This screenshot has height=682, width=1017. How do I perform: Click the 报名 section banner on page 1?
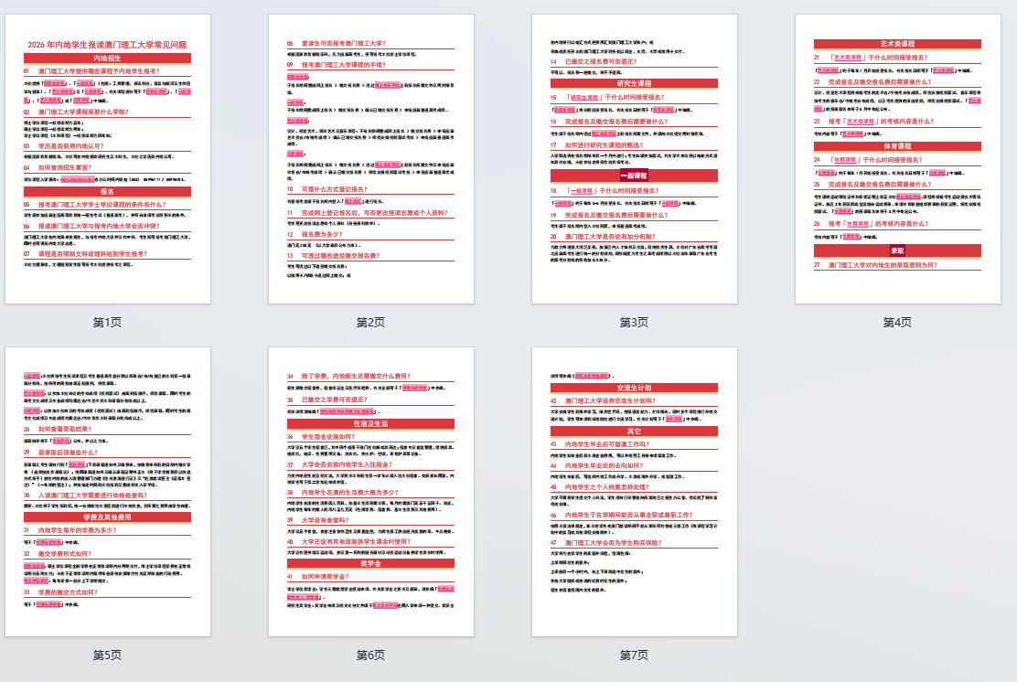(x=107, y=192)
